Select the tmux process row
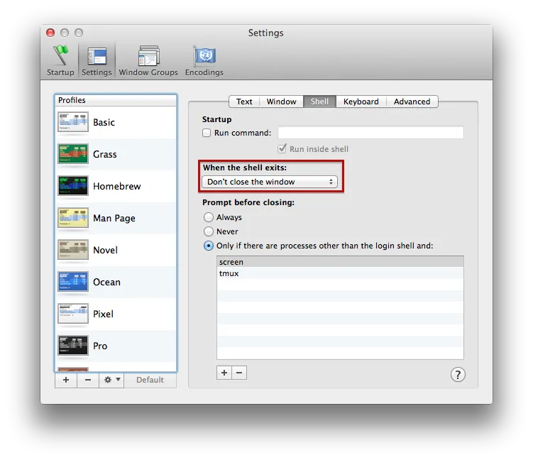This screenshot has width=533, height=460. click(340, 273)
